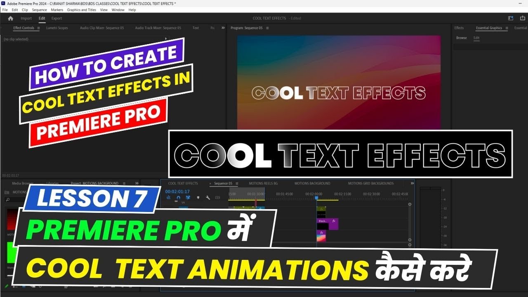Click the project bin folder icon
The height and width of the screenshot is (297, 528).
pyautogui.click(x=7, y=192)
